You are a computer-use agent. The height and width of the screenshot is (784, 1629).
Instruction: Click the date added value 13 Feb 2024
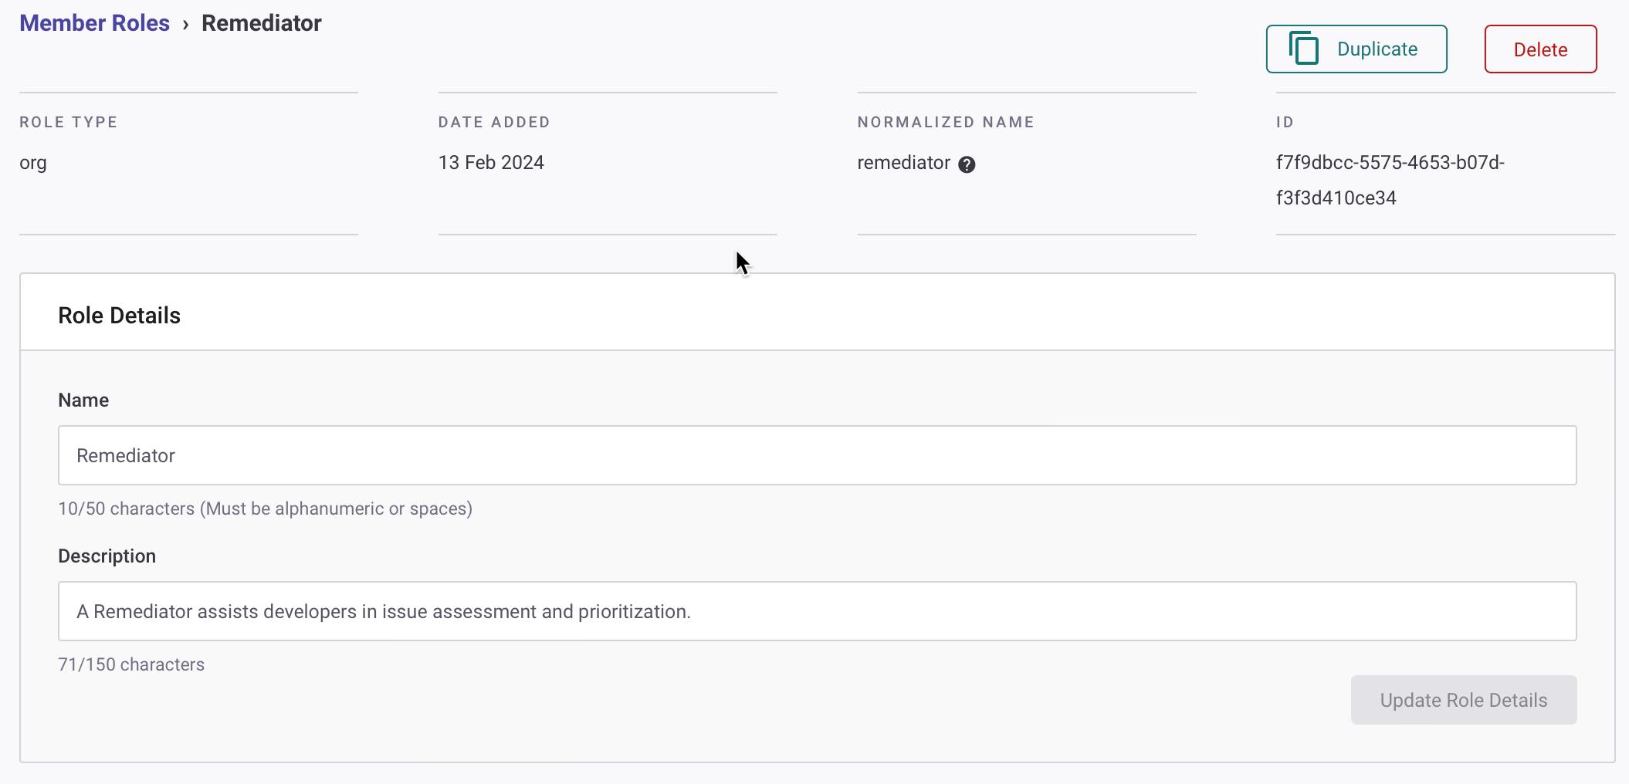491,163
